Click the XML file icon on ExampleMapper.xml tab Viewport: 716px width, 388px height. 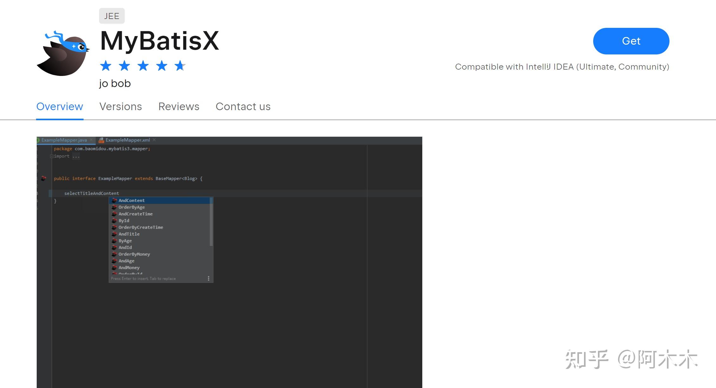[x=101, y=140]
